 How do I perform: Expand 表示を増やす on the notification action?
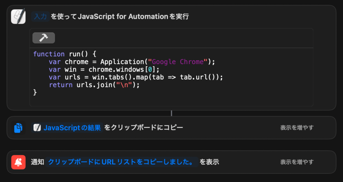point(297,162)
